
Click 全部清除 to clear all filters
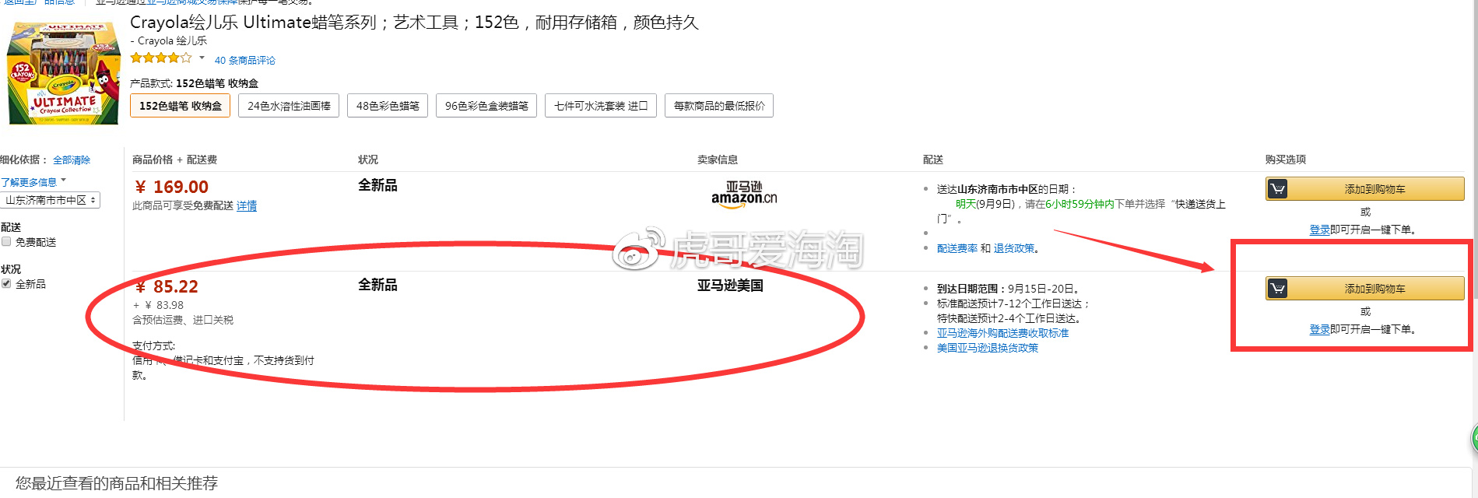[72, 160]
